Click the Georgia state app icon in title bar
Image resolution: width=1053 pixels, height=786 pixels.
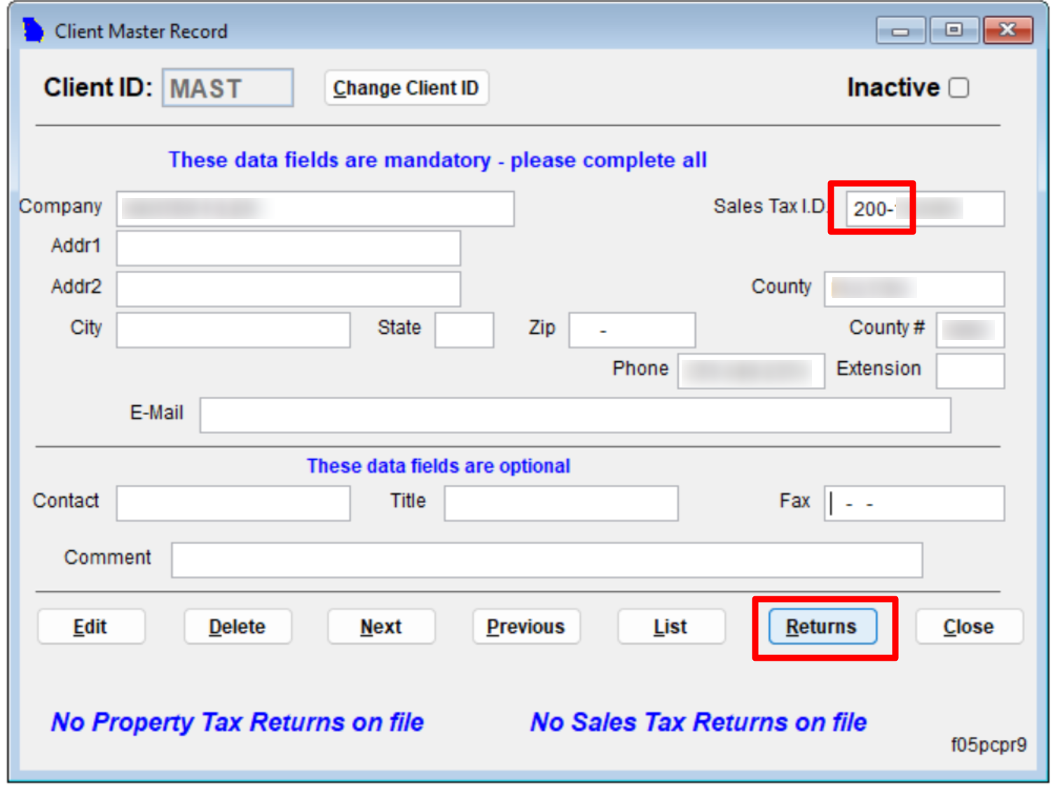[32, 31]
